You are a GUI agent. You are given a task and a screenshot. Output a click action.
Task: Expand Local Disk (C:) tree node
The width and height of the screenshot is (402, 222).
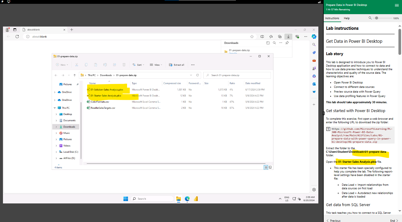(x=56, y=152)
